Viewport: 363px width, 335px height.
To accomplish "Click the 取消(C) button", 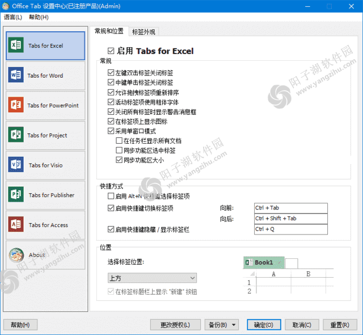I will click(302, 325).
